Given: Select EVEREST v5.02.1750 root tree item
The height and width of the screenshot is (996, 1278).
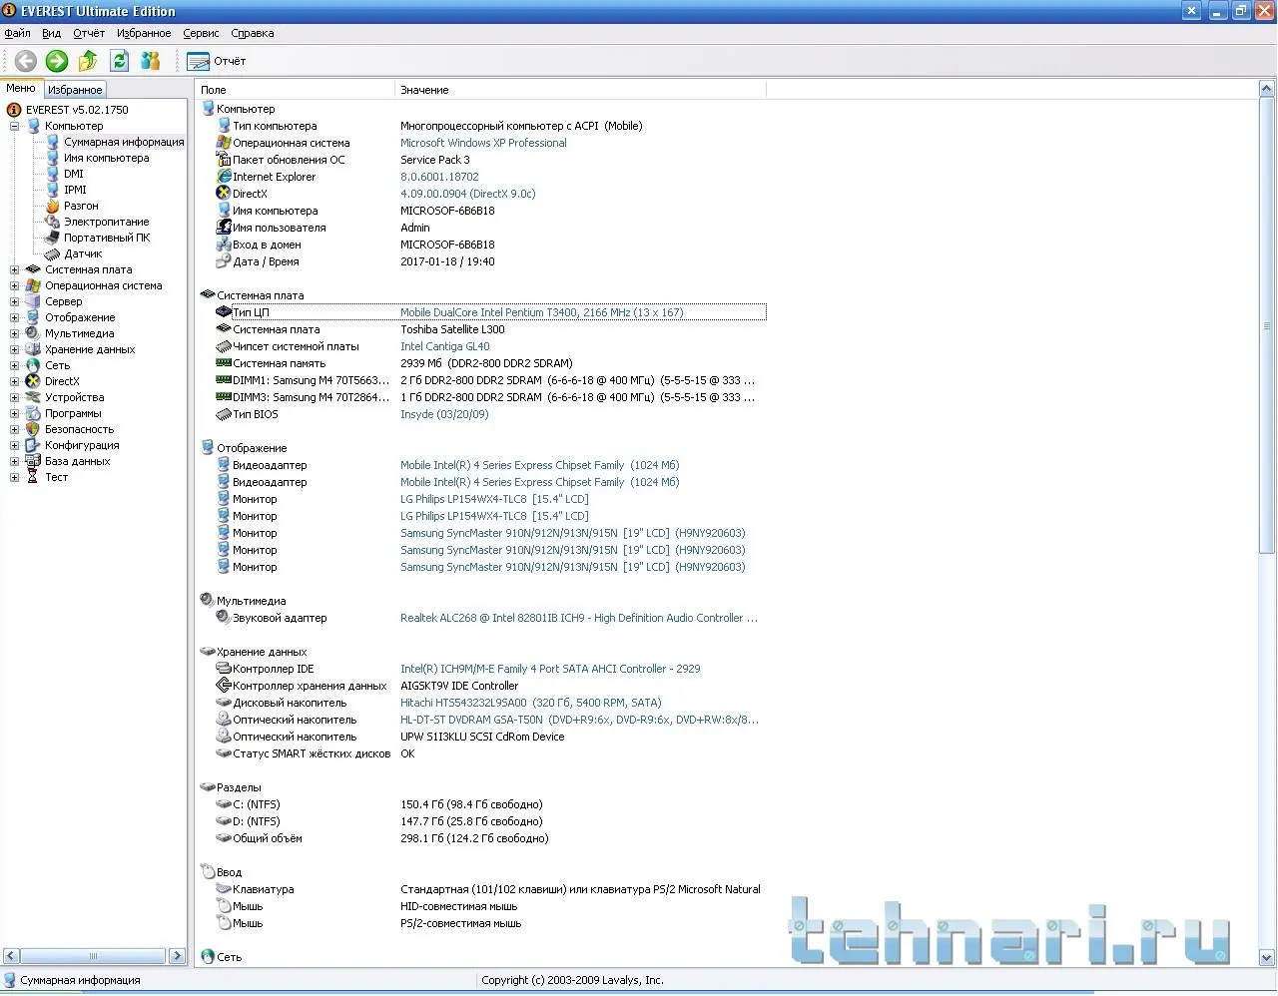Looking at the screenshot, I should click(77, 110).
